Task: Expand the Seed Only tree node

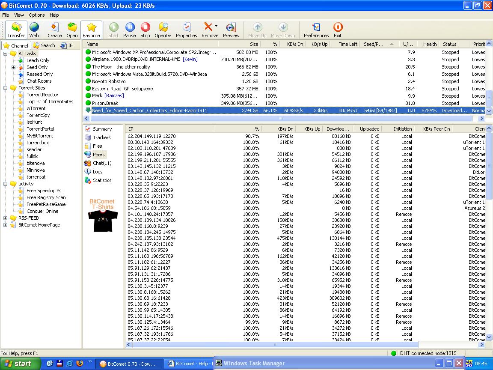Action: (14, 67)
